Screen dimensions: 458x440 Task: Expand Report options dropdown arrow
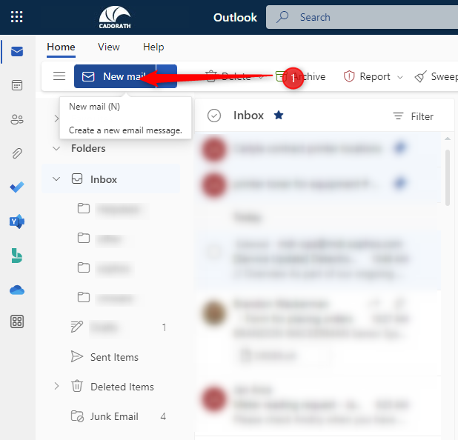[400, 77]
